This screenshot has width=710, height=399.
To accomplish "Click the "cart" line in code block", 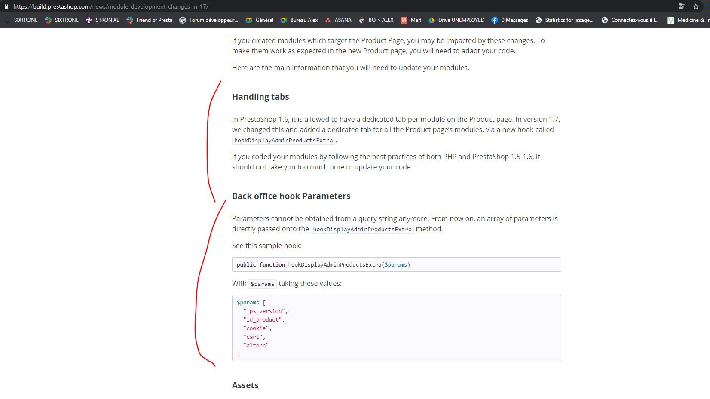I will click(x=254, y=337).
